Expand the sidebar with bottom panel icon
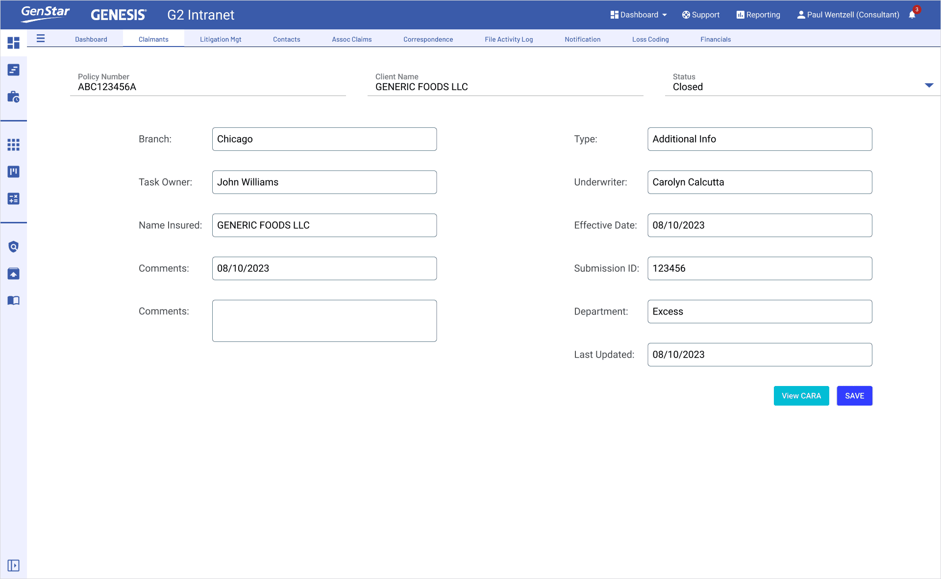 14,565
